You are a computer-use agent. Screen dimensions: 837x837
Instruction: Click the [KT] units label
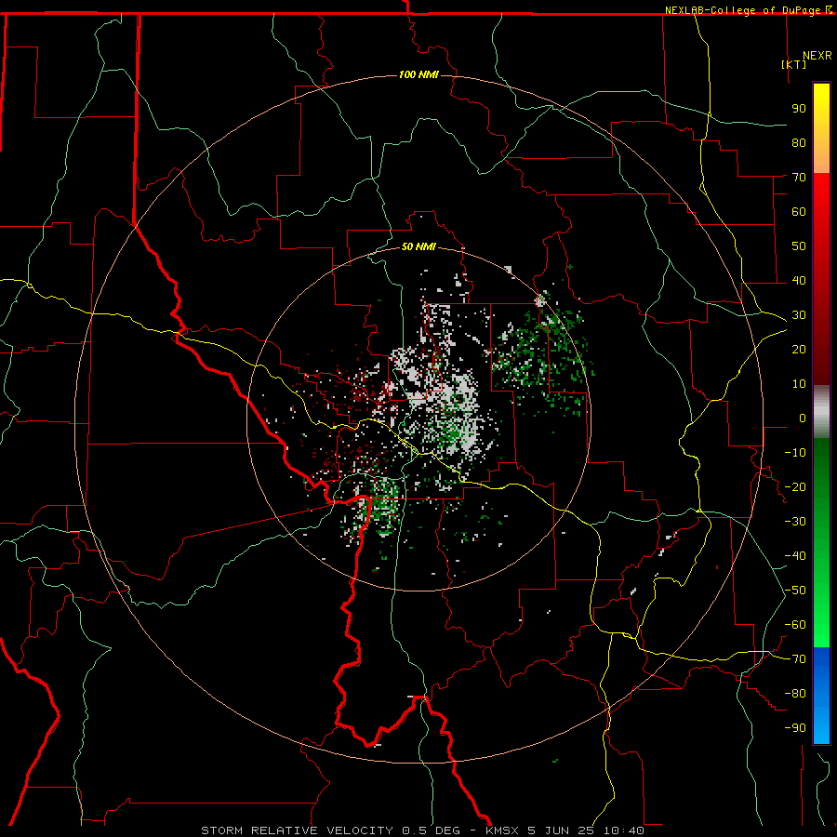click(794, 64)
